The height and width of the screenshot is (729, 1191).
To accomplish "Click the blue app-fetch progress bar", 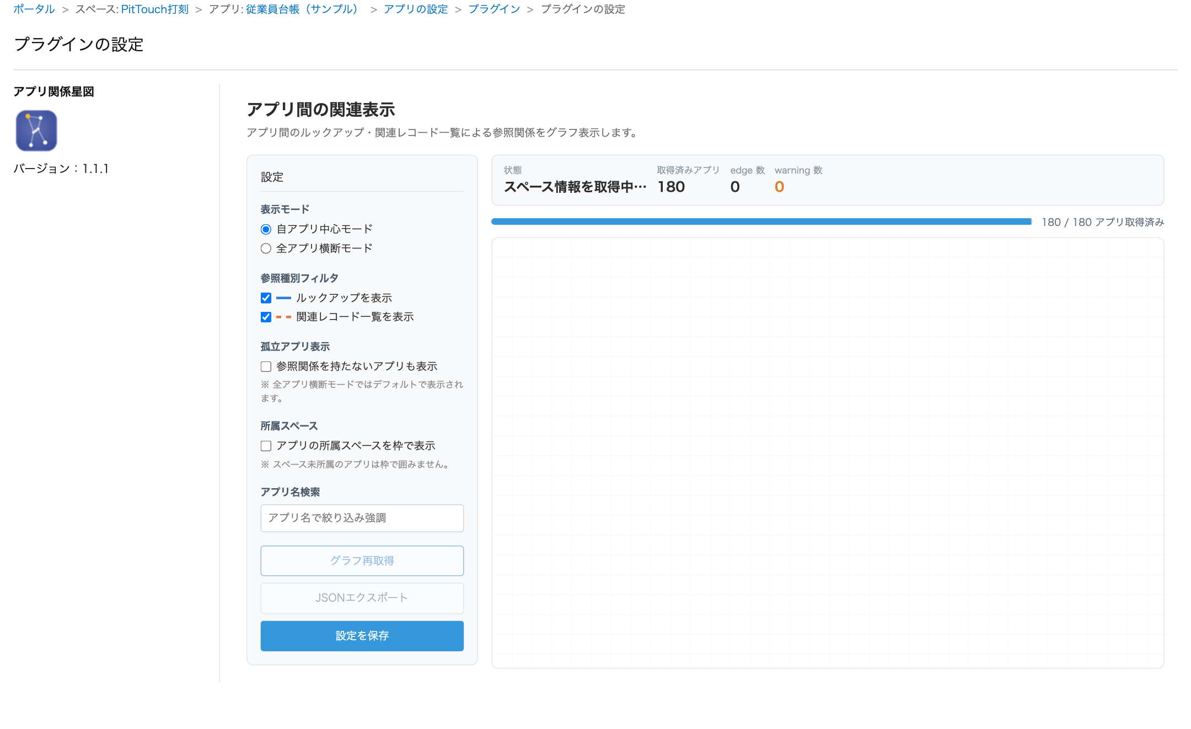I will (761, 222).
